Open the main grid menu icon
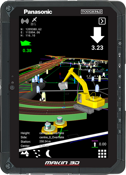This screenshot has width=126, height=175. [x=102, y=154]
